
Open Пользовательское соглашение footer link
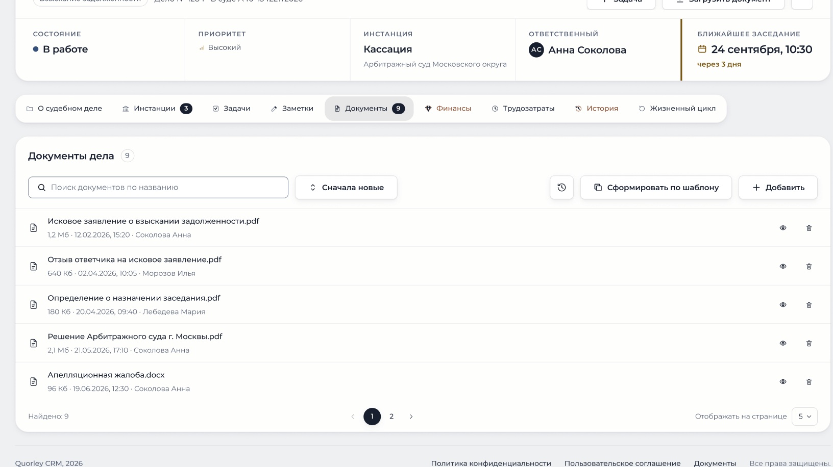click(x=623, y=463)
